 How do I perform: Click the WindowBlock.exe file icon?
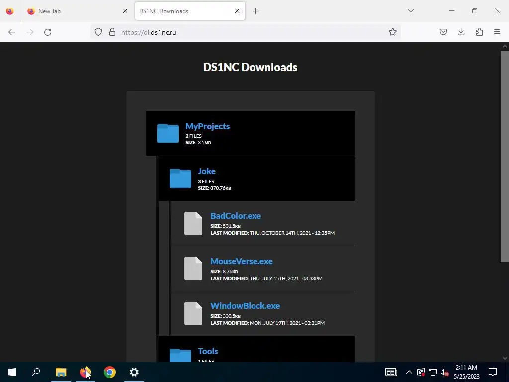(x=193, y=313)
